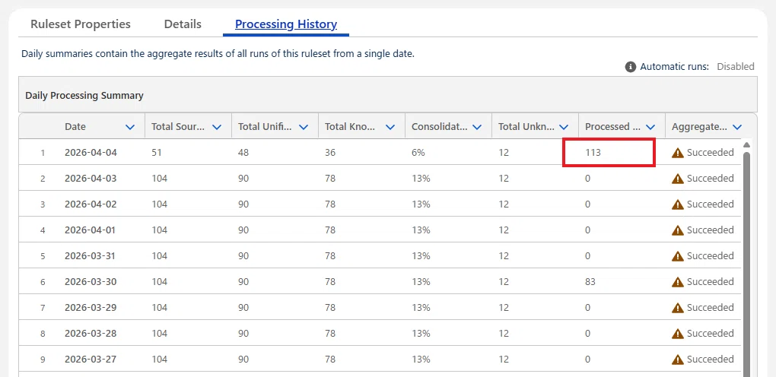Select the 2026-03-28 date cell
776x377 pixels.
tap(91, 333)
